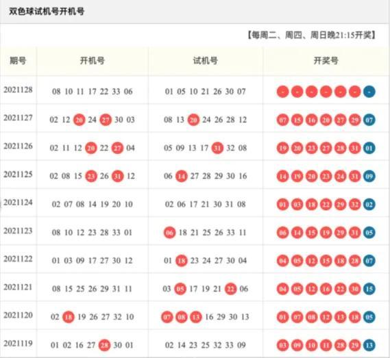This screenshot has height=358, width=390.
Task: Click issue number 2021119
Action: point(18,344)
